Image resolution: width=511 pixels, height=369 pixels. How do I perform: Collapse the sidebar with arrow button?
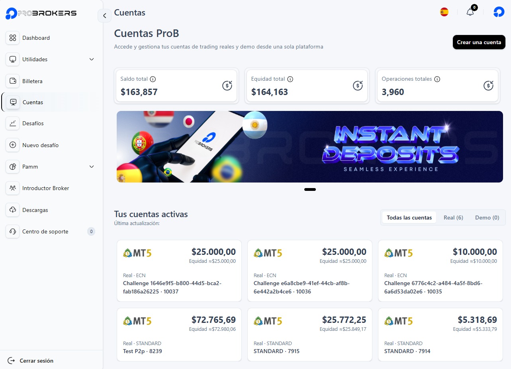104,16
